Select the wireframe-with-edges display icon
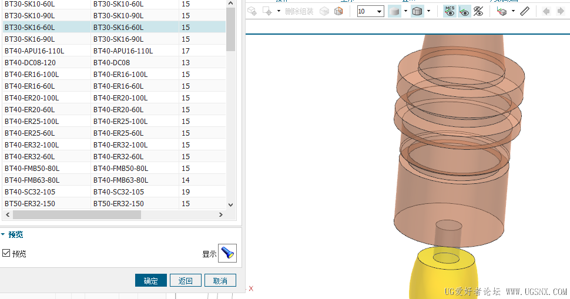The image size is (570, 299). pos(417,11)
